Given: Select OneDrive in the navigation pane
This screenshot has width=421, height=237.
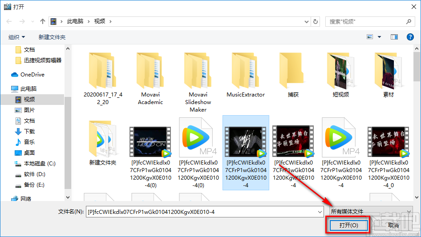Looking at the screenshot, I should (28, 75).
